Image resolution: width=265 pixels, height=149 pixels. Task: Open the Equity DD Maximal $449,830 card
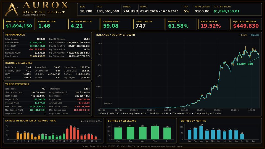246,24
